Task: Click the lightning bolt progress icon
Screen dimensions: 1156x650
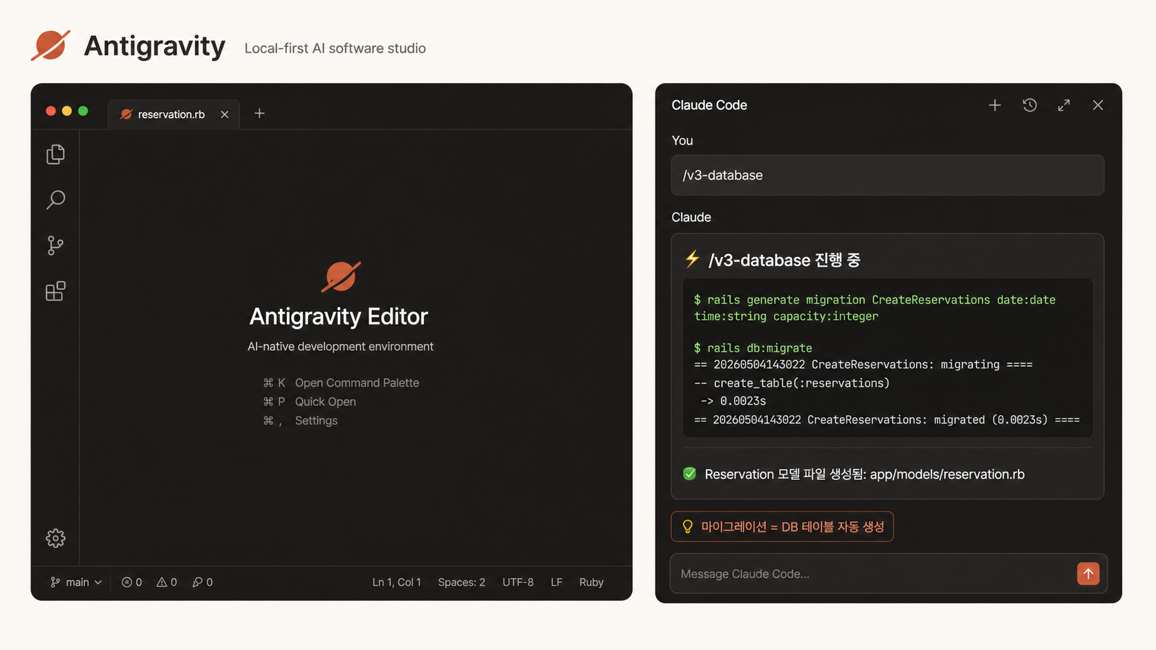Action: click(692, 259)
